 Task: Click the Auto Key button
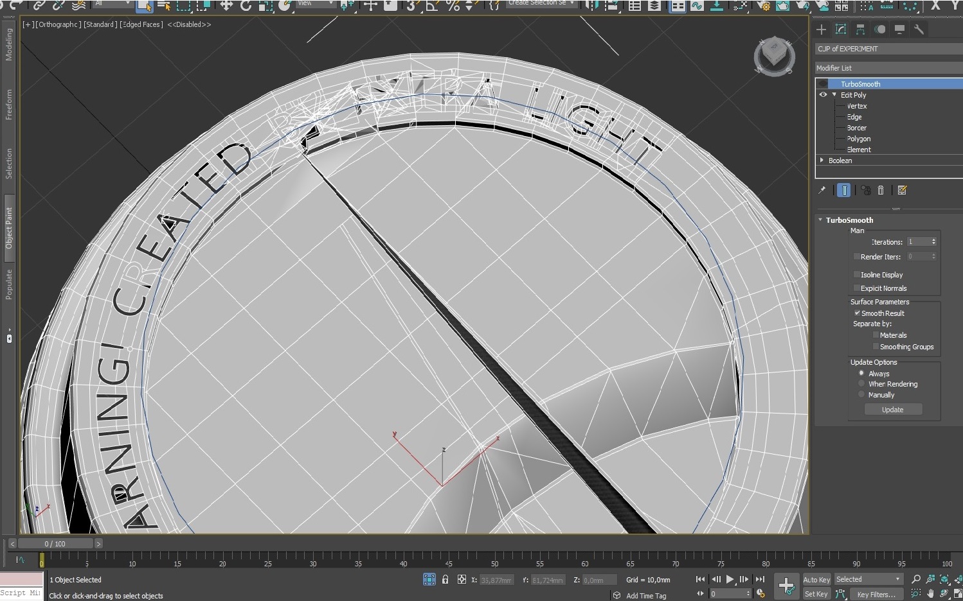(x=816, y=580)
